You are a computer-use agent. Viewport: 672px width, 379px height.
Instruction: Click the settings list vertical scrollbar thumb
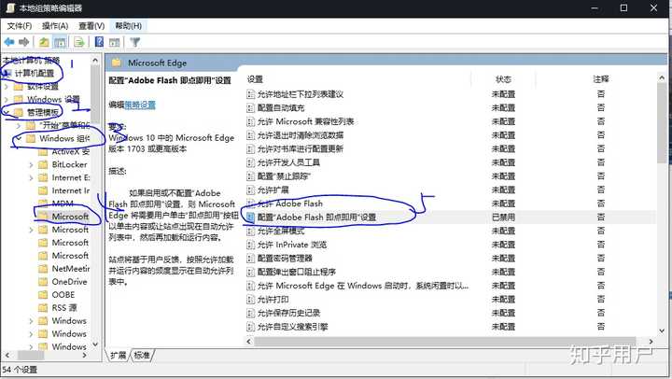[662, 122]
